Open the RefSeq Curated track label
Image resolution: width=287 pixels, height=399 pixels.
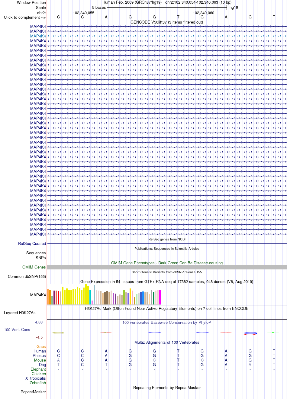pos(32,243)
